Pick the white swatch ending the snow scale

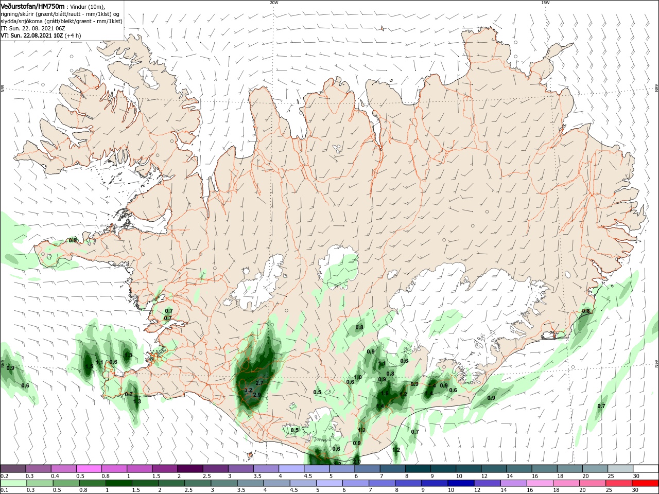[x=646, y=469]
